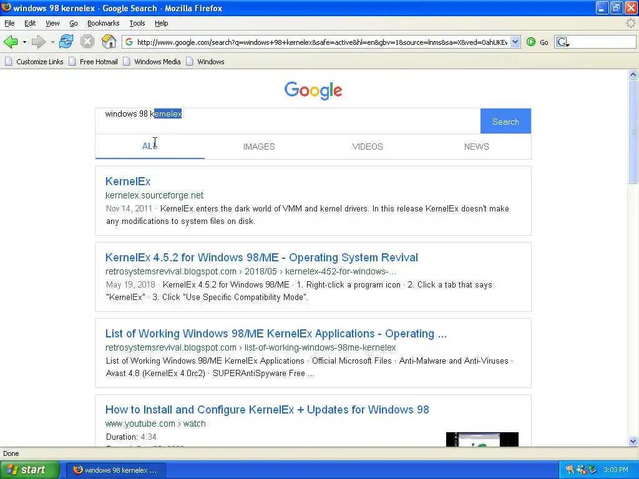
Task: Open the YouTube video thumbnail
Action: click(482, 440)
